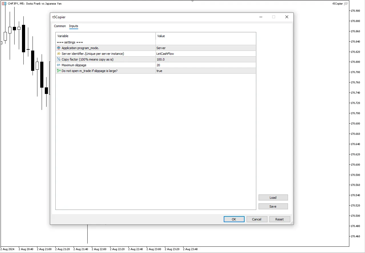
Task: Click the Reset button
Action: click(279, 219)
